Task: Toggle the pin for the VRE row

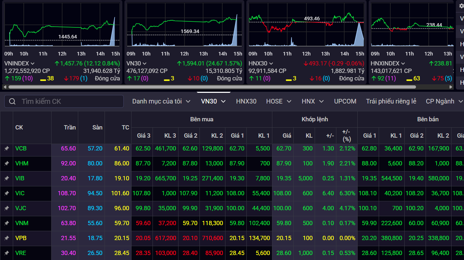Action: point(6,253)
